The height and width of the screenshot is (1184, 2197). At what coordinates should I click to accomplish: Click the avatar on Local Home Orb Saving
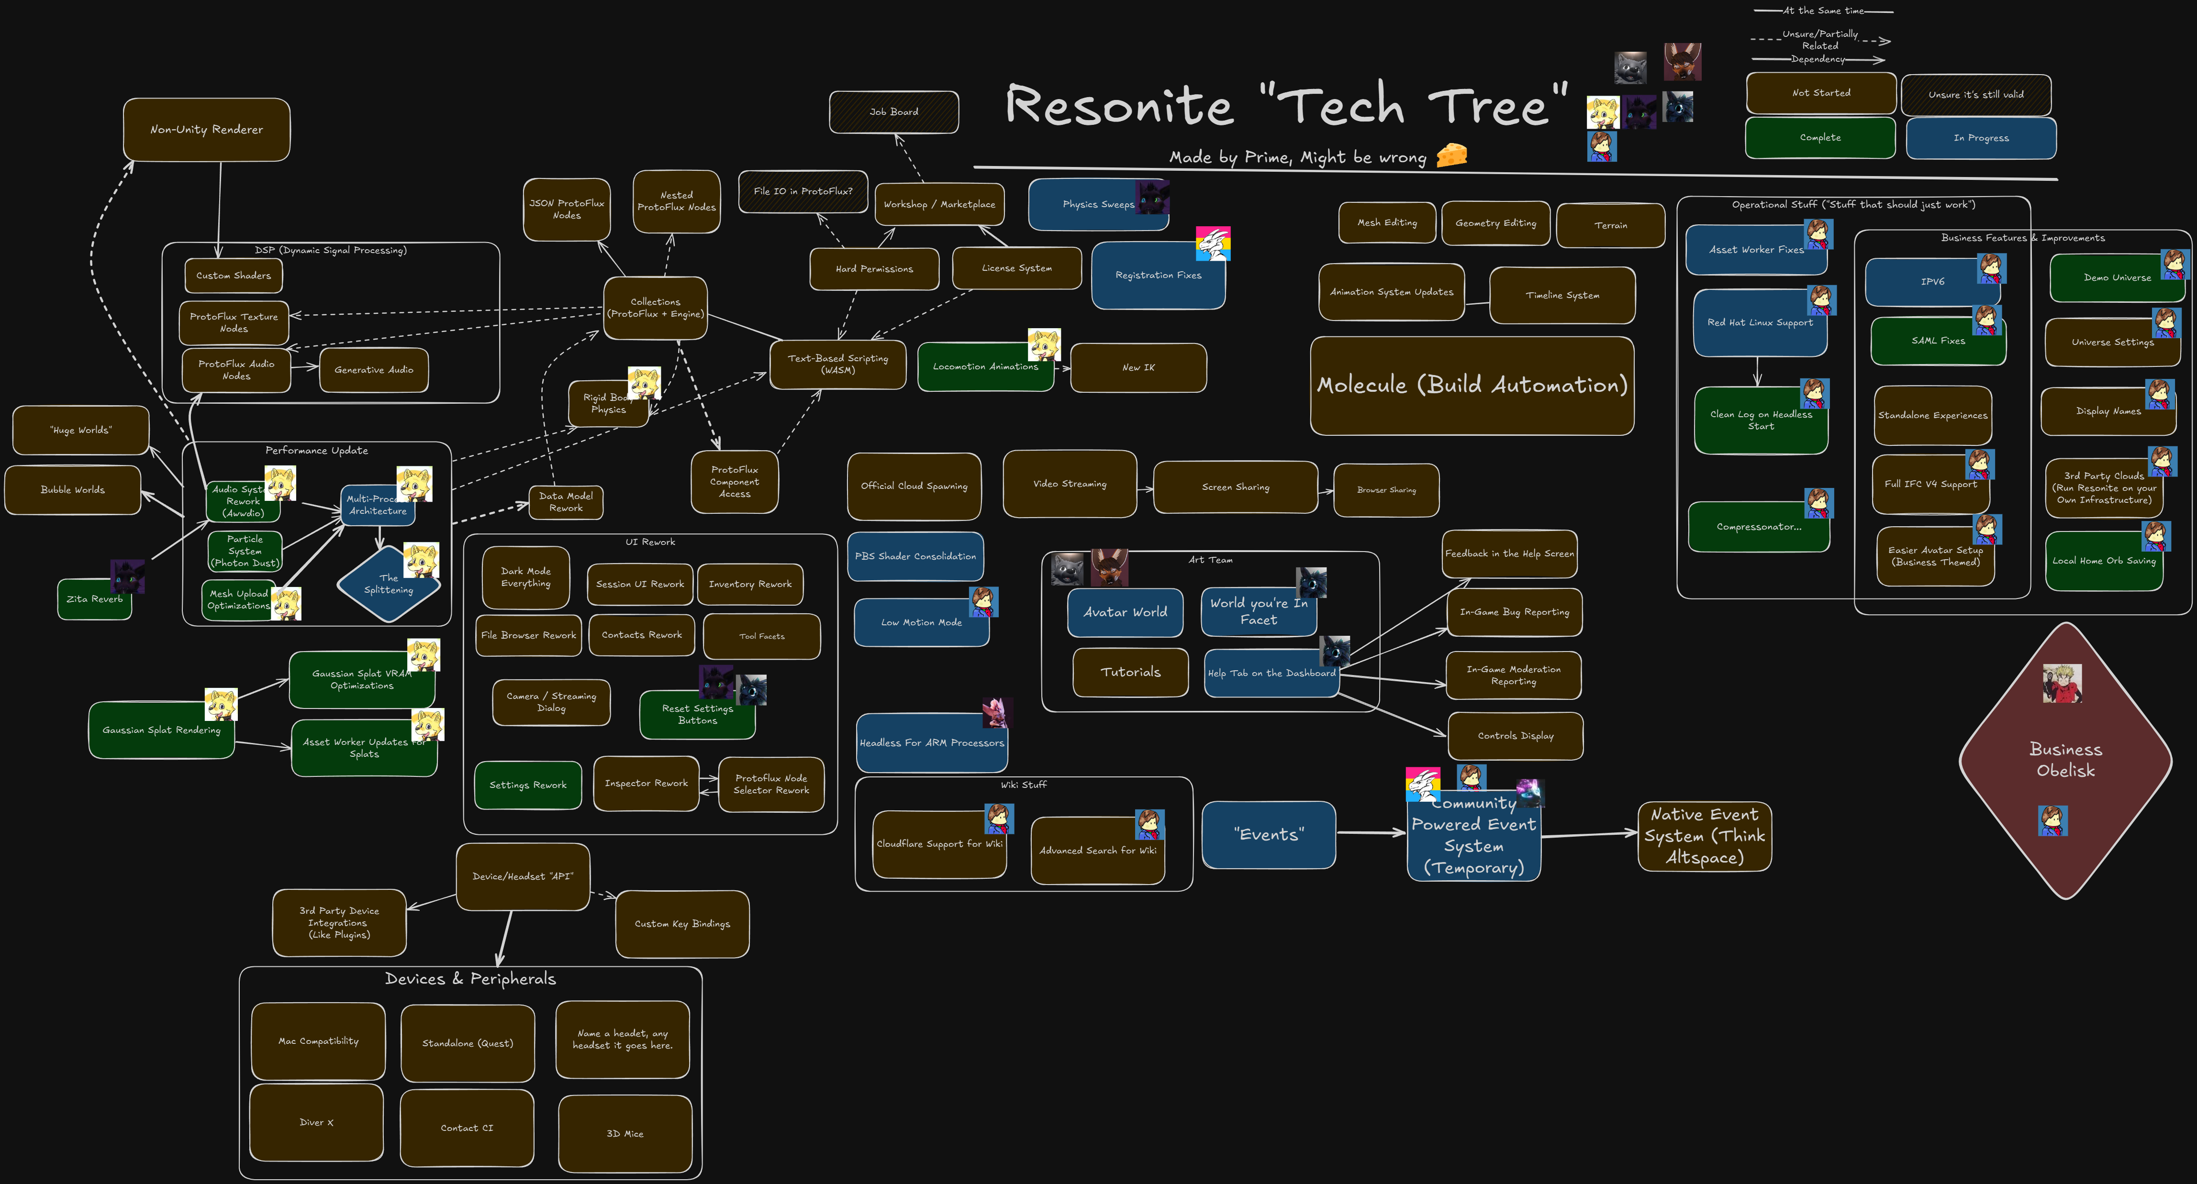pos(2156,536)
